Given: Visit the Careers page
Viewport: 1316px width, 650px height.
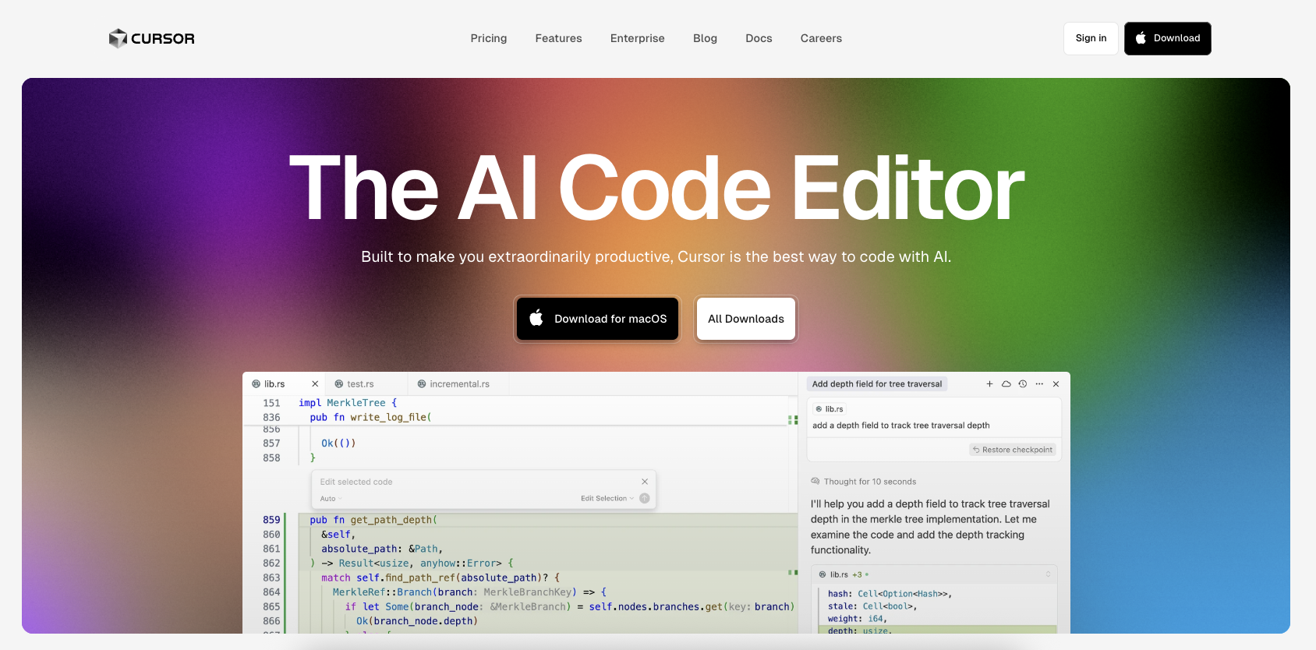Looking at the screenshot, I should 821,38.
